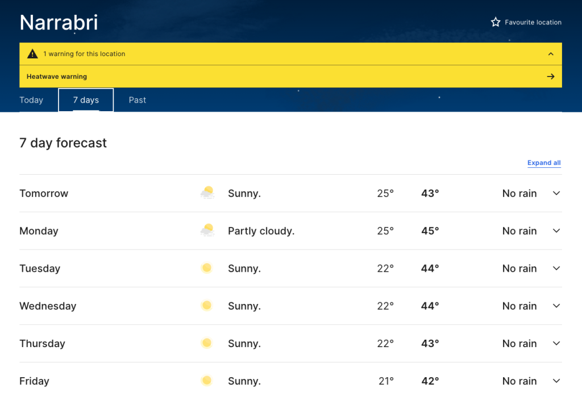582x405 pixels.
Task: Expand Monday's forecast row chevron
Action: [556, 231]
